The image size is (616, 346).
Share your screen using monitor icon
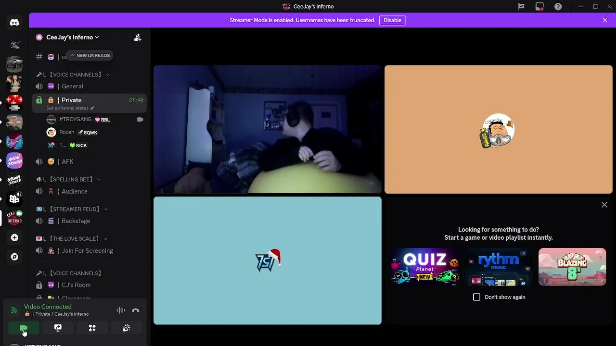click(58, 328)
